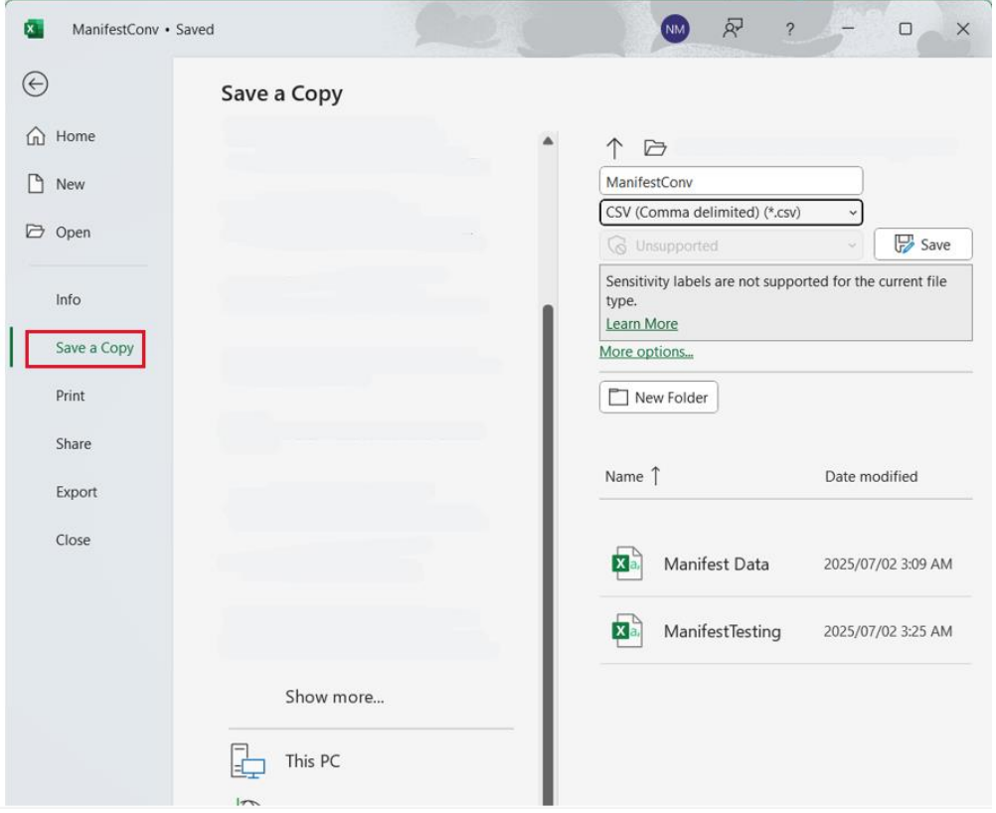
Task: Select Export in the sidebar
Action: 77,492
